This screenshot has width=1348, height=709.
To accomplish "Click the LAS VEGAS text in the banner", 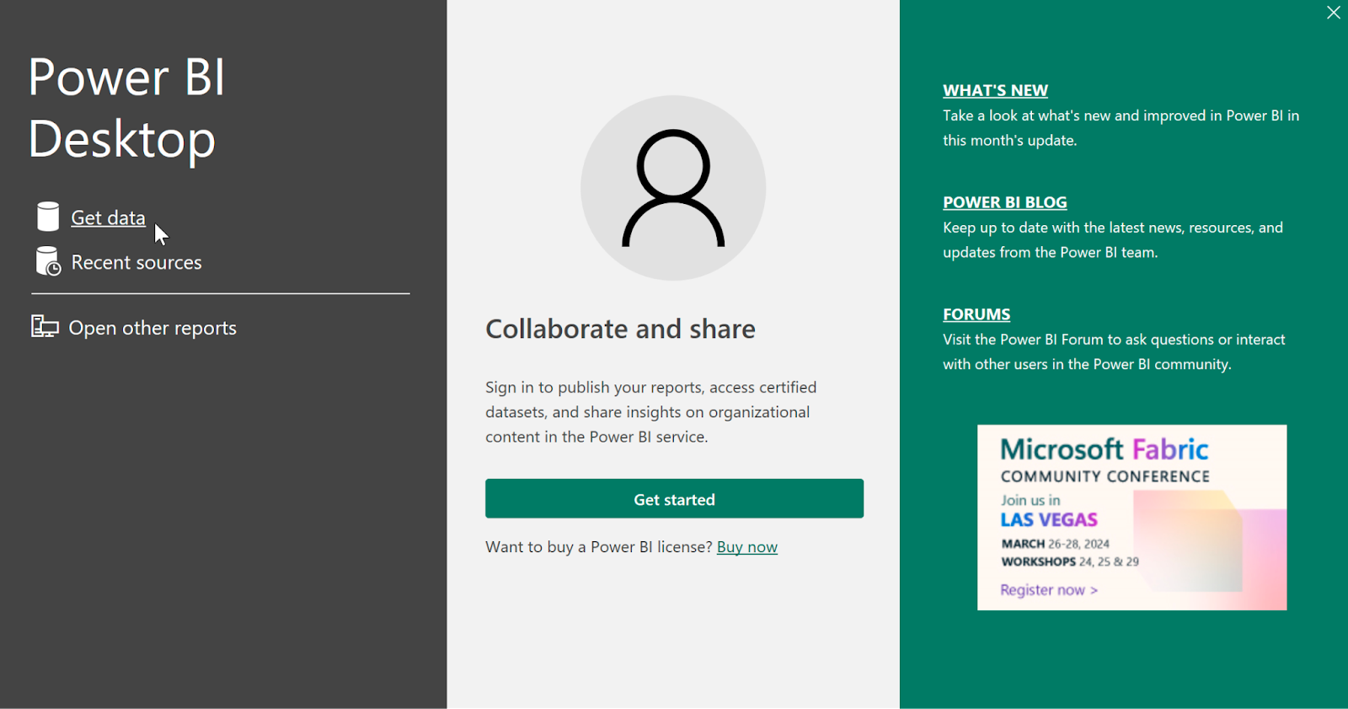I will point(1049,520).
